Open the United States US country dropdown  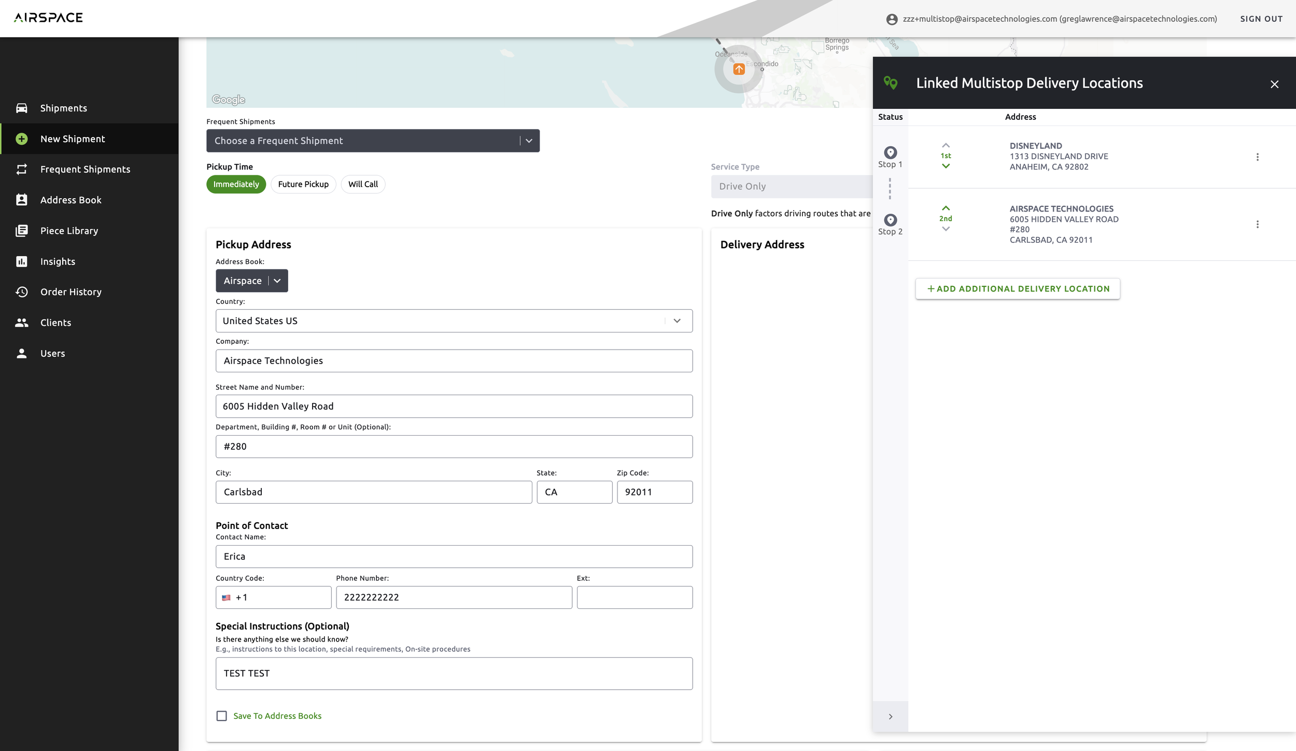[454, 321]
